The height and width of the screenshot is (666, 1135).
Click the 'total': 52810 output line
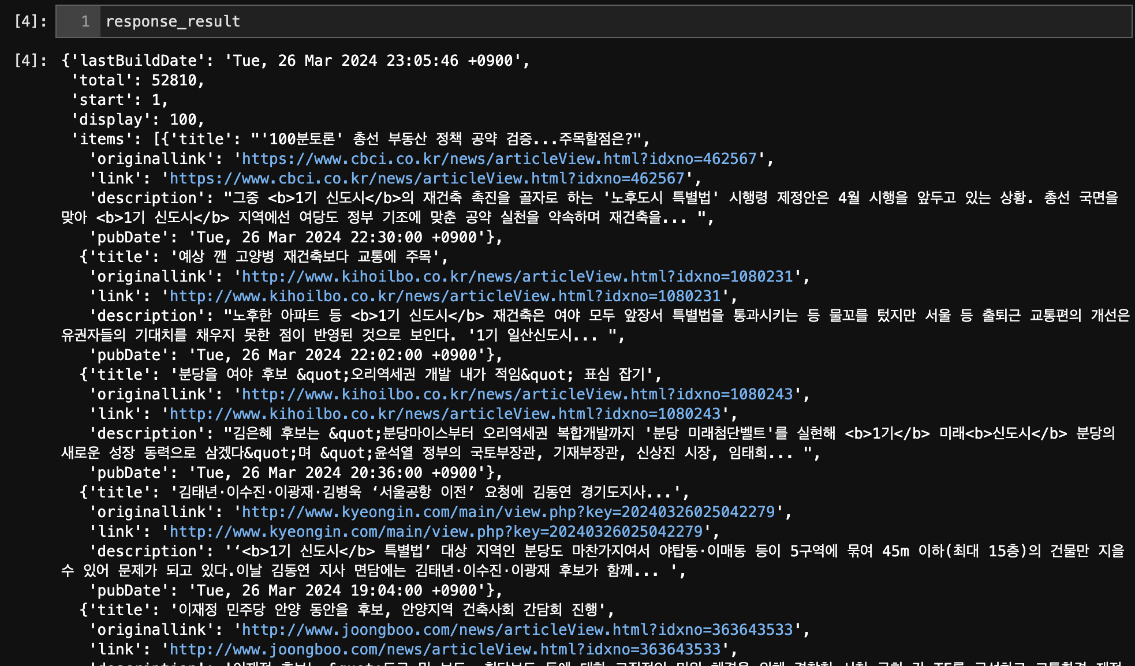(x=137, y=80)
